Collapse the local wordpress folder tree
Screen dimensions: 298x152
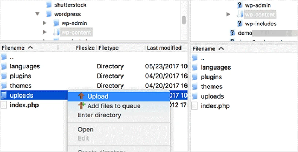[x=38, y=14]
